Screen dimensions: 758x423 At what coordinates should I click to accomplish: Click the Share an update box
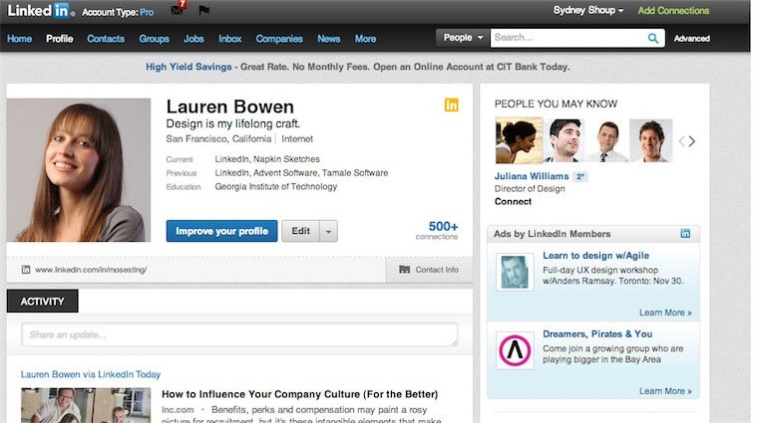coord(239,334)
